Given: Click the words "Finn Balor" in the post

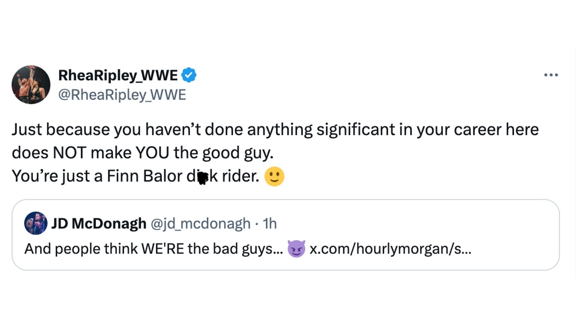Looking at the screenshot, I should tap(145, 176).
